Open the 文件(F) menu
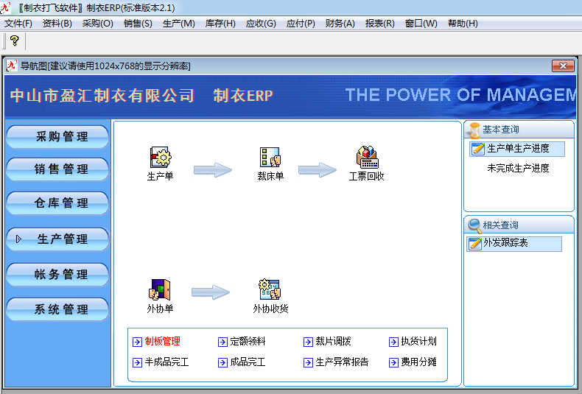The image size is (582, 394). (x=18, y=24)
